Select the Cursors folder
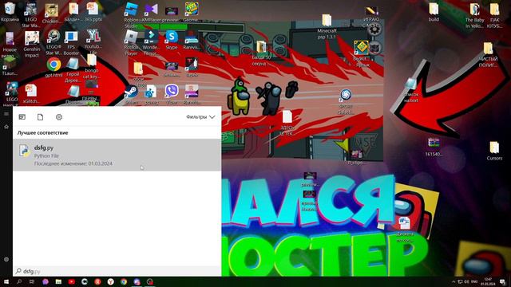 coord(494,151)
